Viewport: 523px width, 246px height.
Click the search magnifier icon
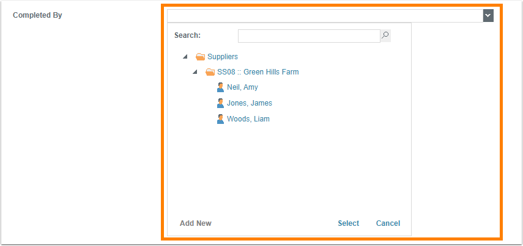pyautogui.click(x=385, y=36)
